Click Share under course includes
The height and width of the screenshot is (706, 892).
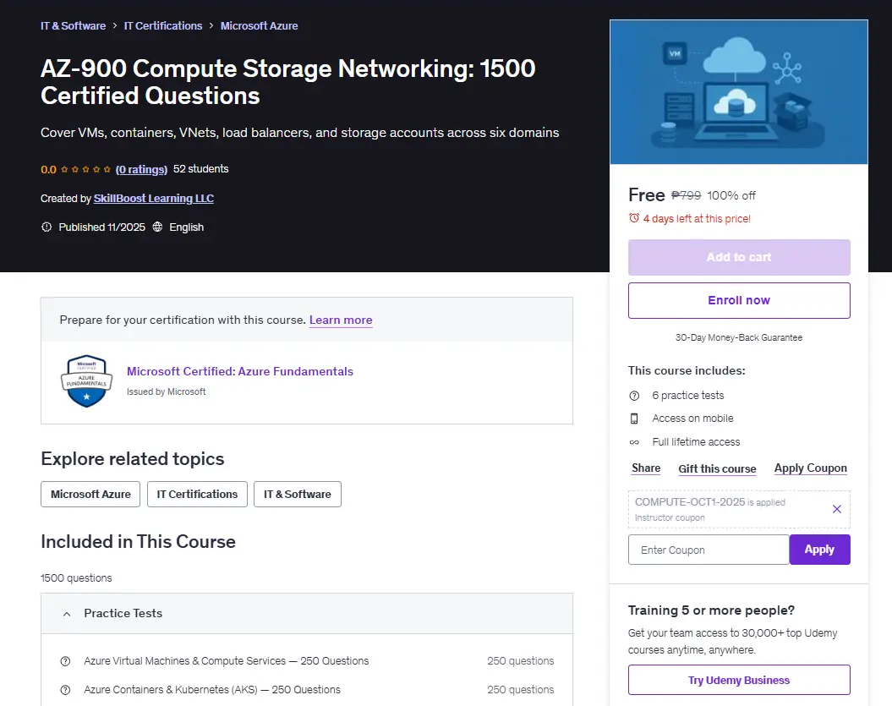pos(646,468)
